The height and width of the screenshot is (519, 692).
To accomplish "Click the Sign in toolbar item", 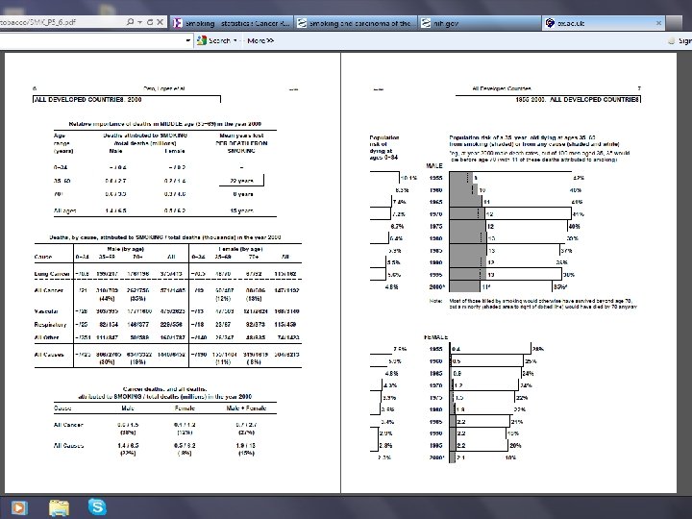I will (680, 40).
